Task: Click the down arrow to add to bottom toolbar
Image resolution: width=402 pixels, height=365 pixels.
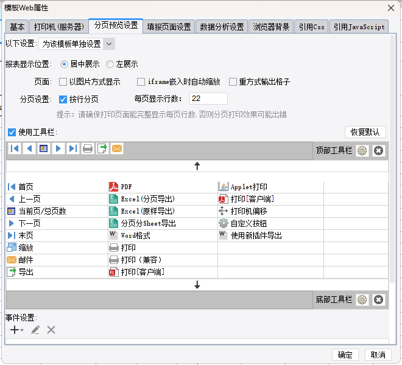Action: [197, 285]
